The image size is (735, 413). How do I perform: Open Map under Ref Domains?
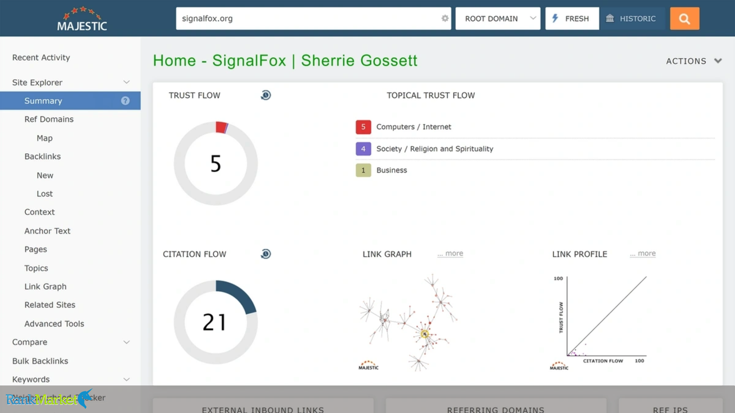tap(44, 138)
